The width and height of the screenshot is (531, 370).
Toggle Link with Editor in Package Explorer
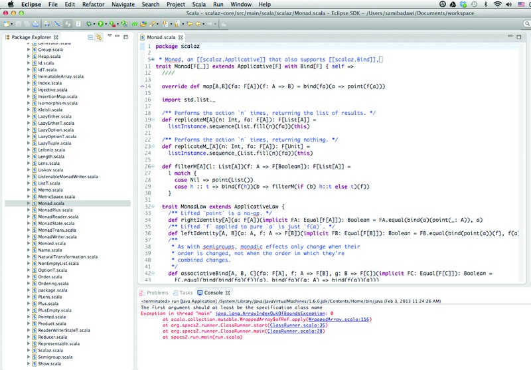tap(98, 37)
